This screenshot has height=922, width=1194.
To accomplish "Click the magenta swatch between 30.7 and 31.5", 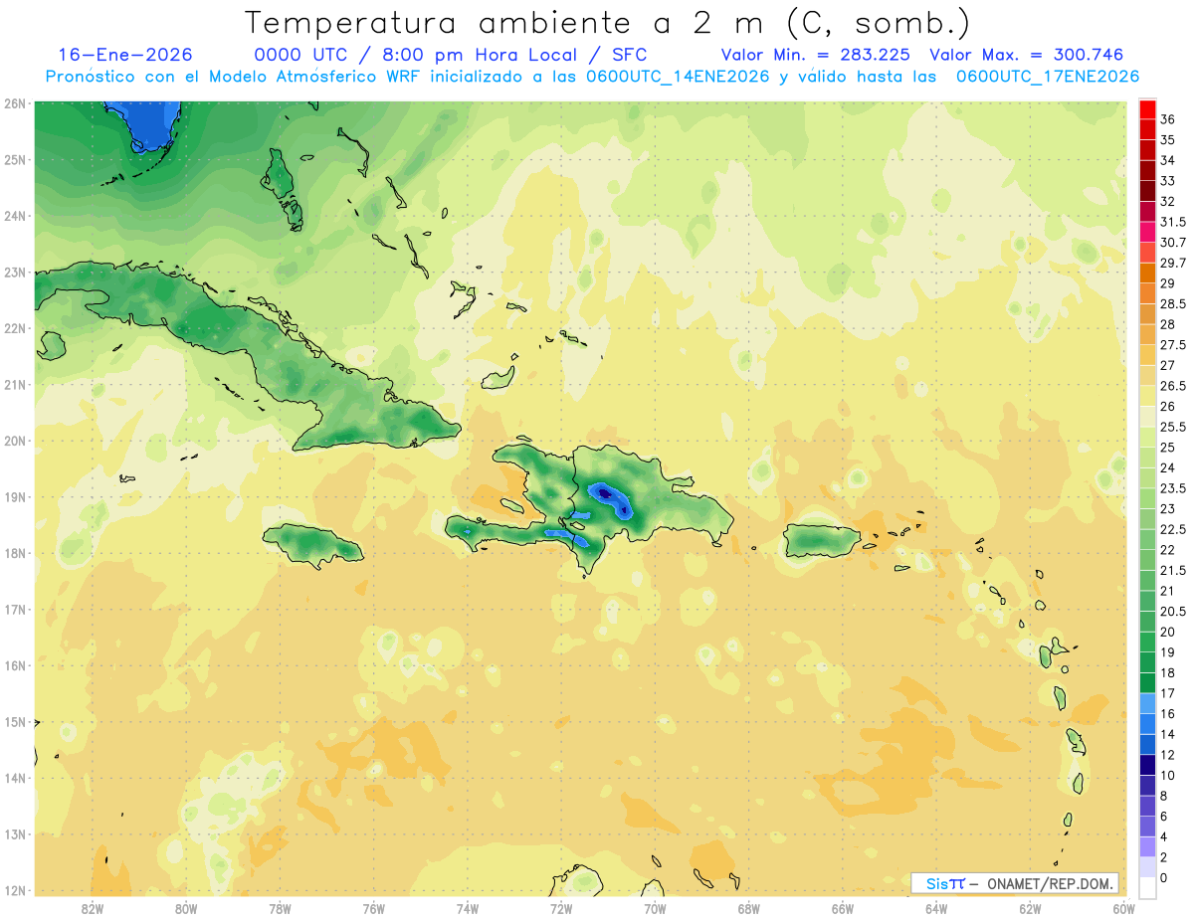I will pos(1147,232).
